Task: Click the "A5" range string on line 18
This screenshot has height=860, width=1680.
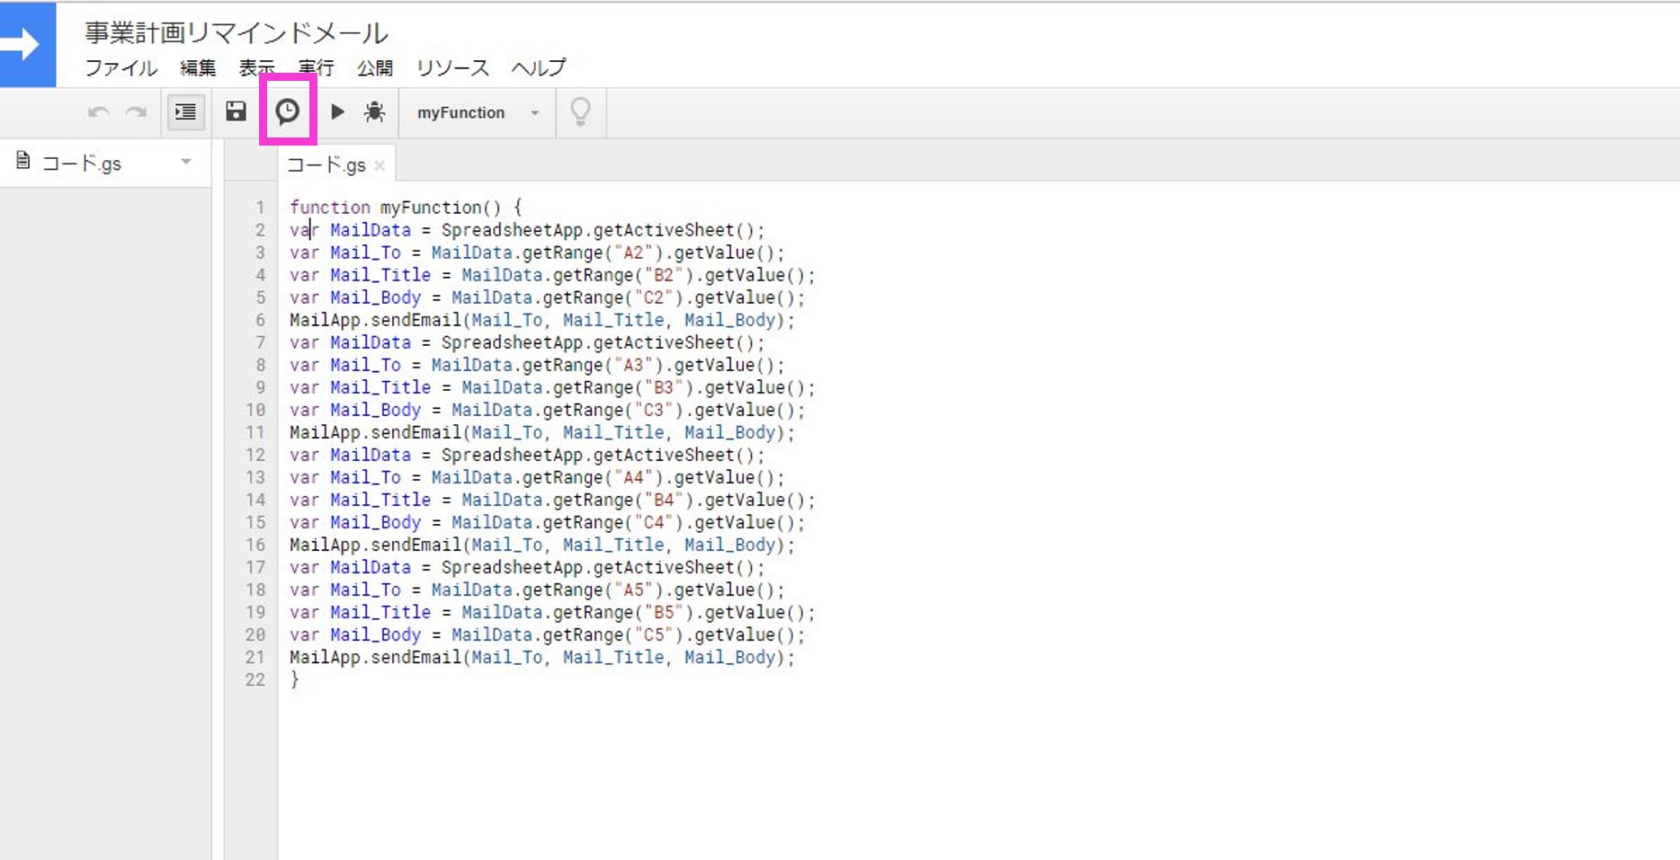Action: (x=634, y=590)
